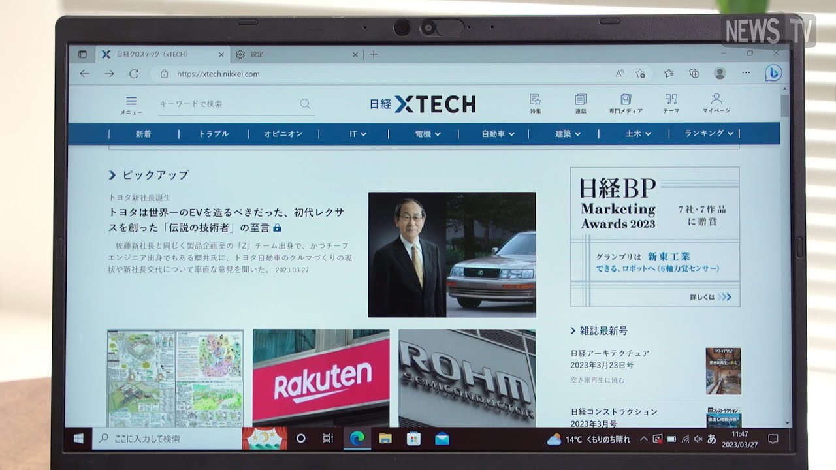
Task: Open the テーマ icon
Action: [x=671, y=103]
